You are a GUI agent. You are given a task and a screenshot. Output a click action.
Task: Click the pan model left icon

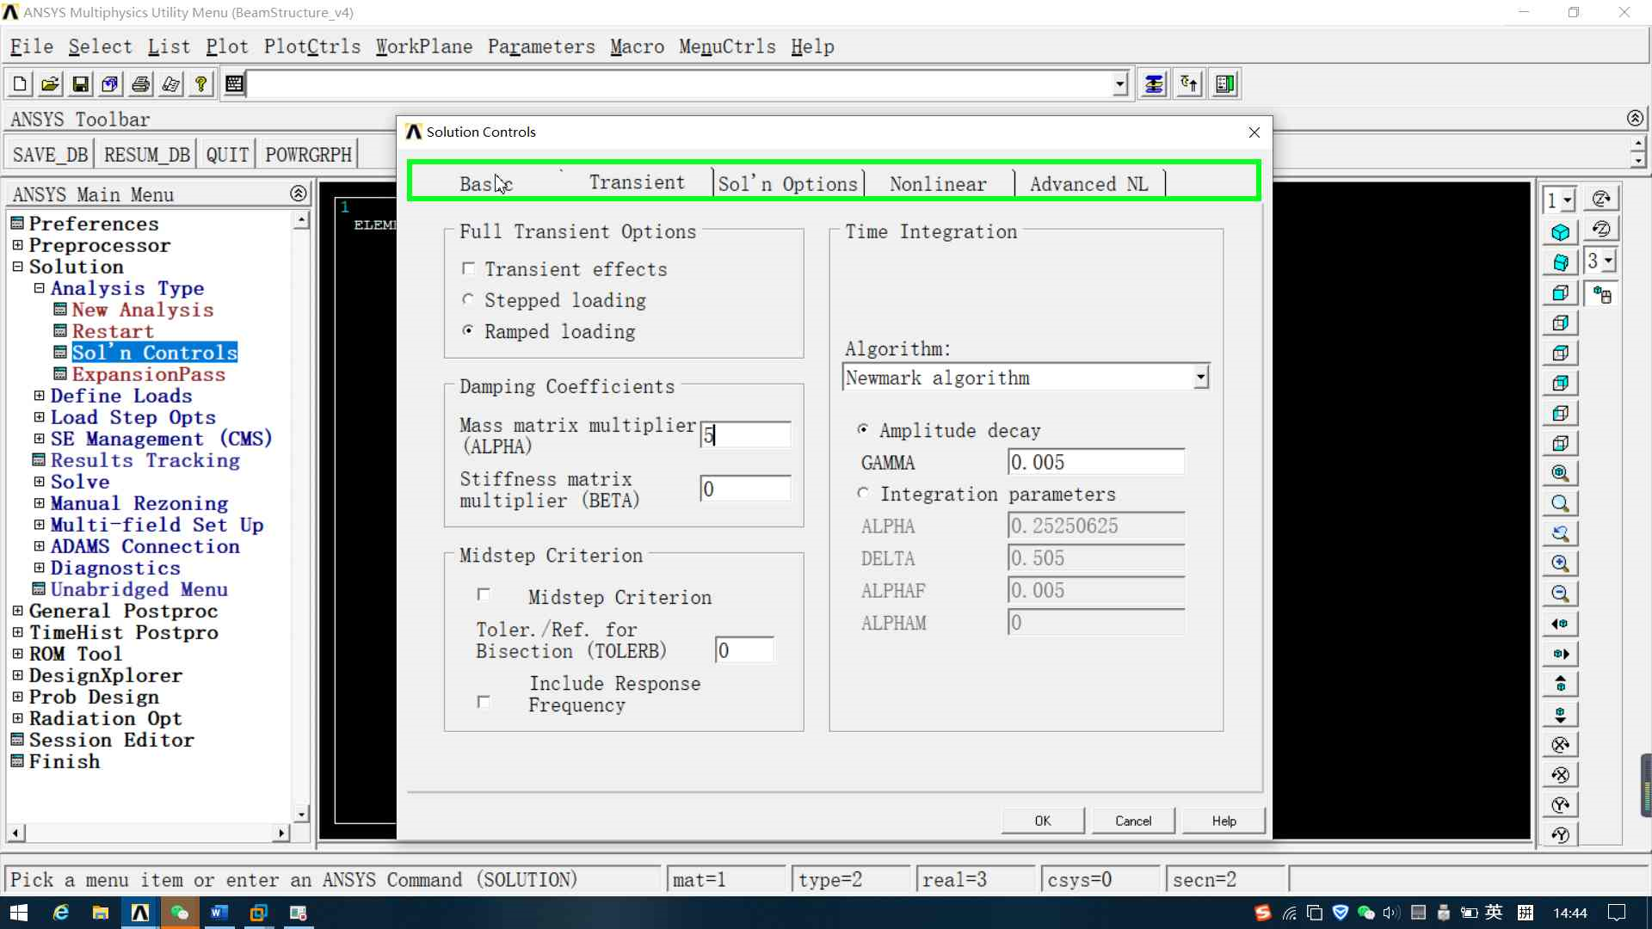[1560, 624]
